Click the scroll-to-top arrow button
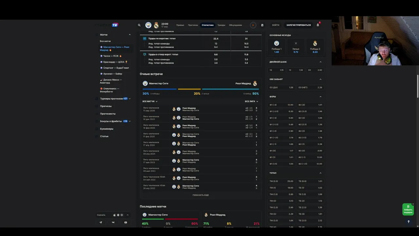This screenshot has width=419, height=236. click(409, 222)
